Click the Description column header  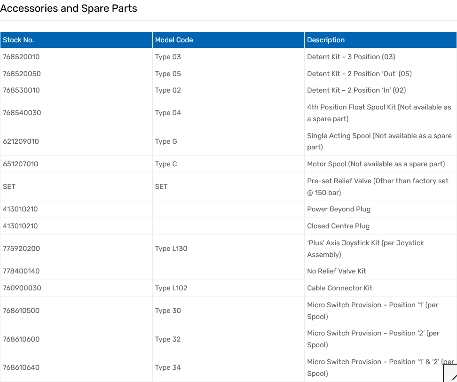pyautogui.click(x=326, y=40)
